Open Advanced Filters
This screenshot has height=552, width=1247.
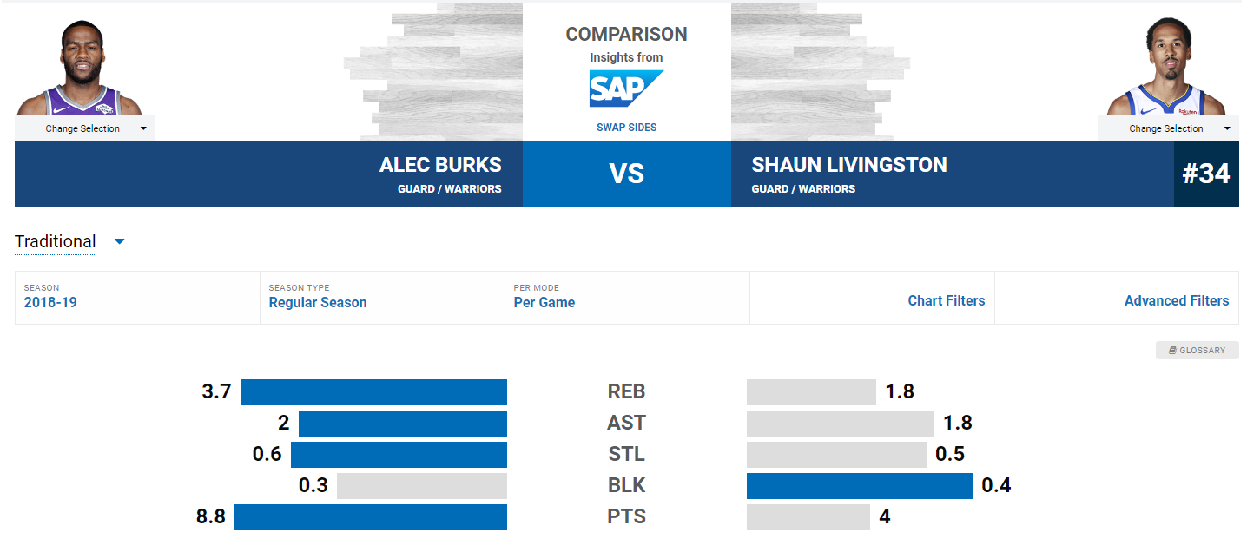tap(1177, 301)
